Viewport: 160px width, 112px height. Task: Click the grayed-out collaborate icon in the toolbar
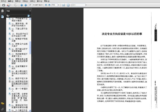pos(15,5)
